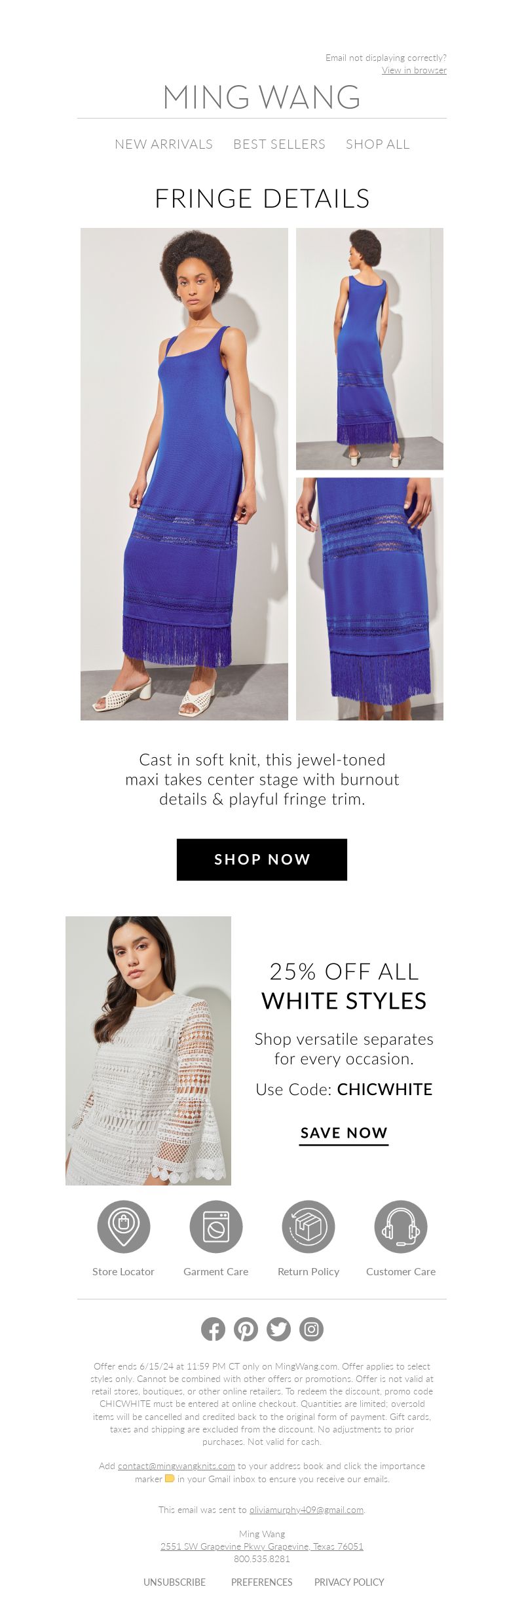Open the Store Locator pin icon
Screen dimensions: 524x1606
coord(123,1227)
